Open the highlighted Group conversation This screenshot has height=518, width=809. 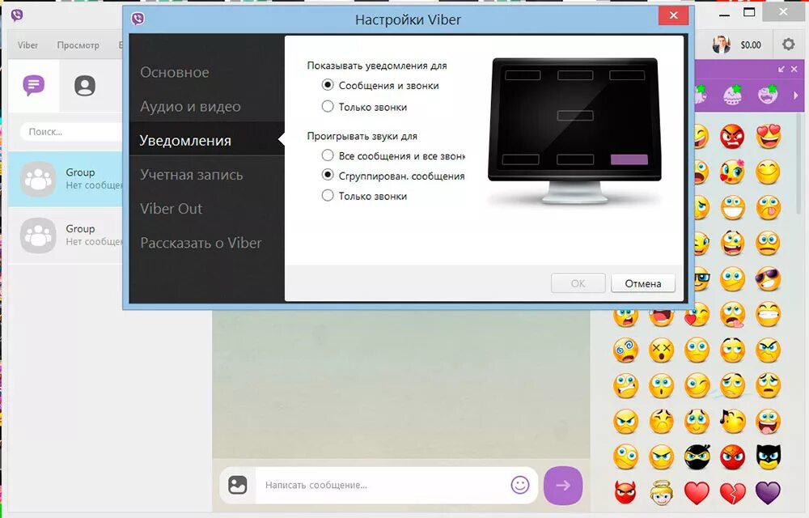coord(66,179)
